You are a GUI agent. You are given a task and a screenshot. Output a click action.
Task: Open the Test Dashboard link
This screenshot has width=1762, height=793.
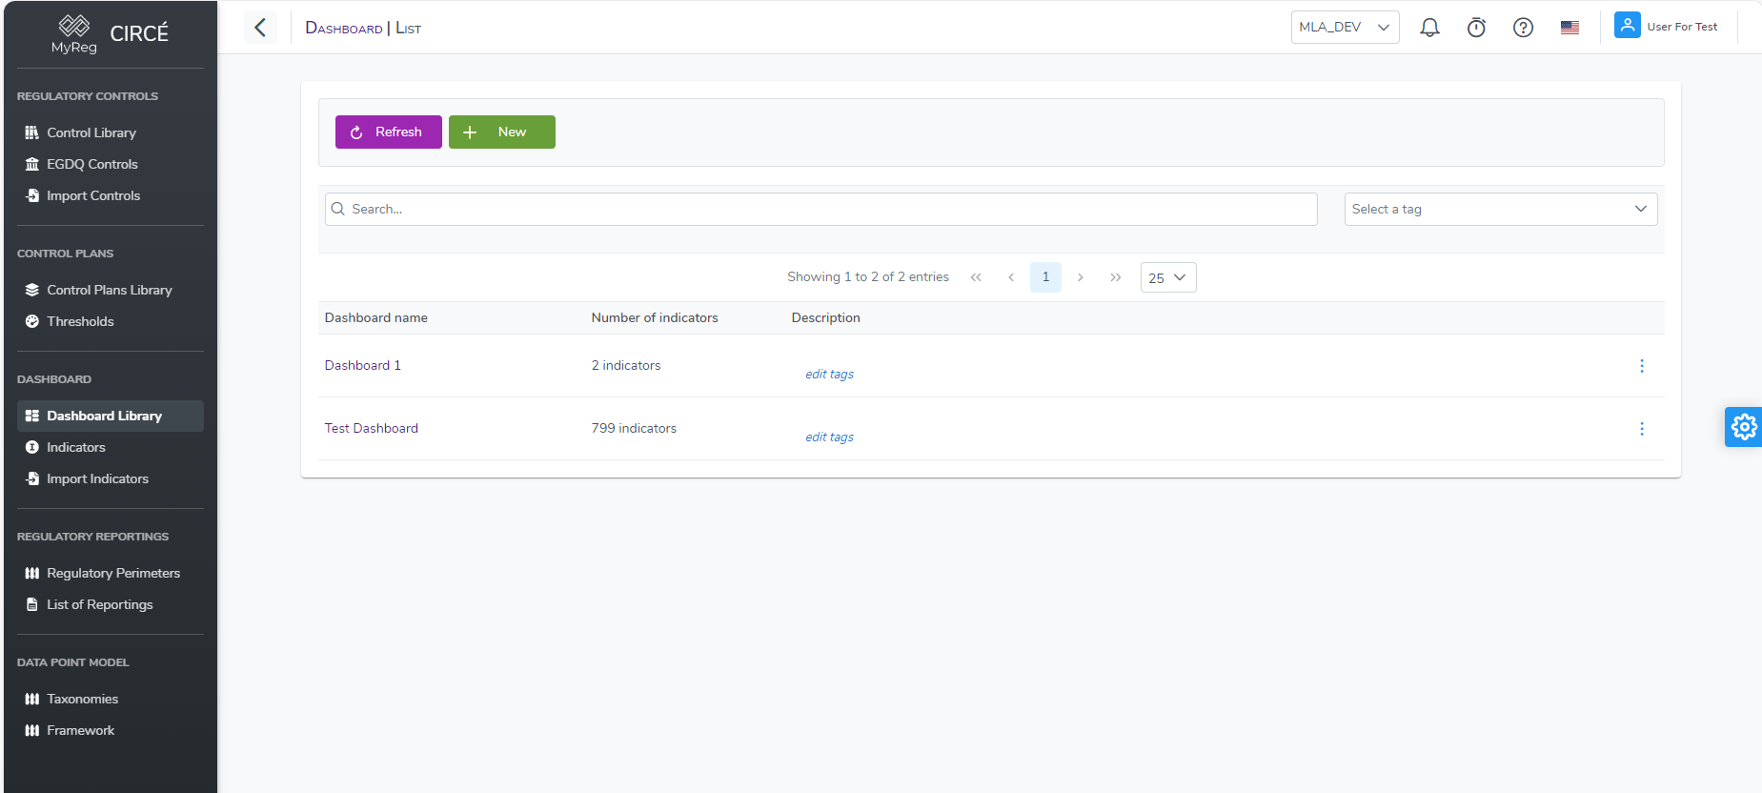point(372,428)
